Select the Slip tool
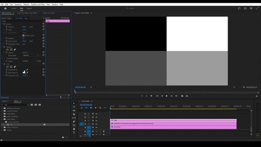Viewport: 261px width, 147px height. pyautogui.click(x=74, y=118)
